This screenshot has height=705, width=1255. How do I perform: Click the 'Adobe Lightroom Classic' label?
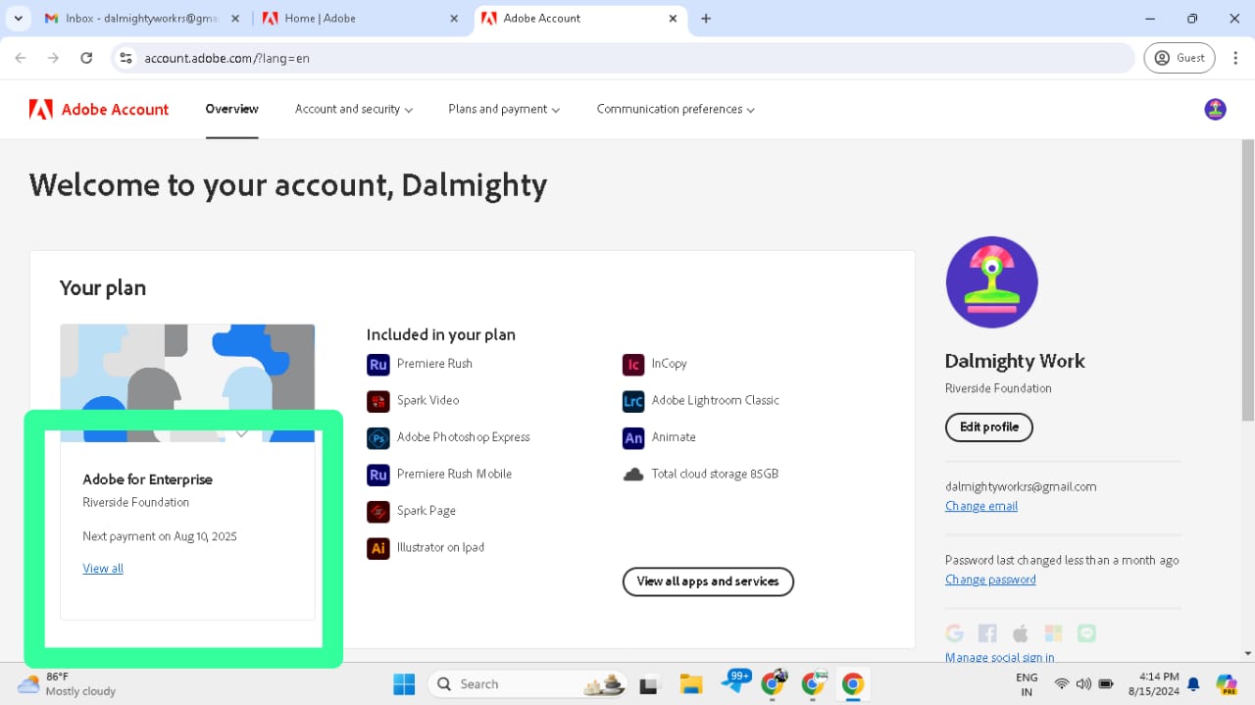coord(716,401)
